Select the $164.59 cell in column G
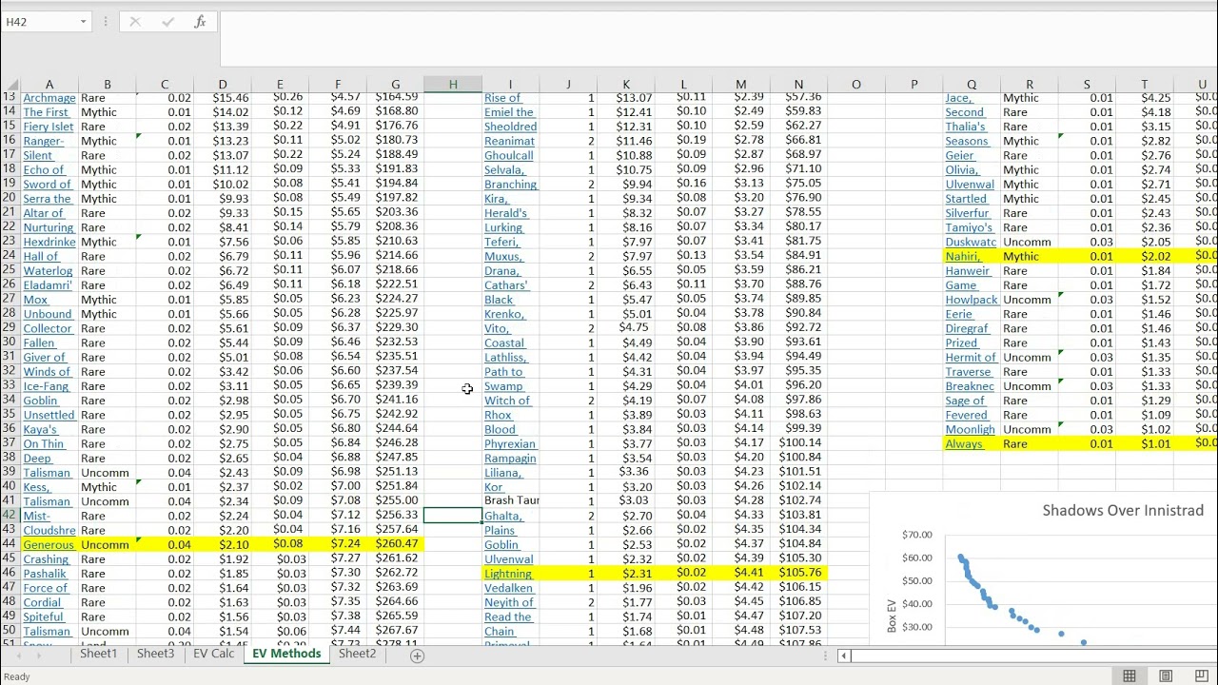The width and height of the screenshot is (1218, 685). click(396, 97)
